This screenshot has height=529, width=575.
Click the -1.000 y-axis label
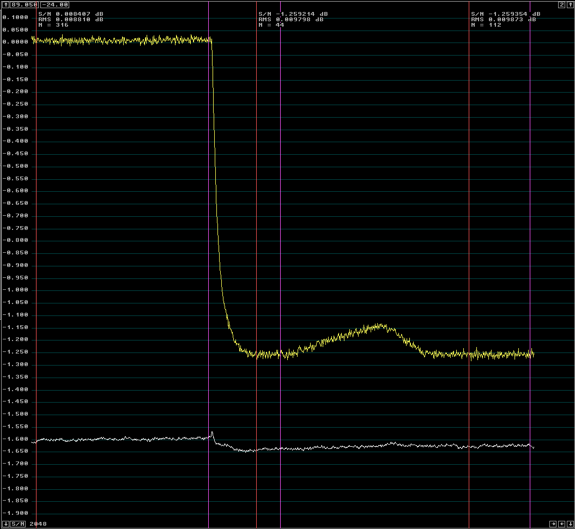coord(15,290)
